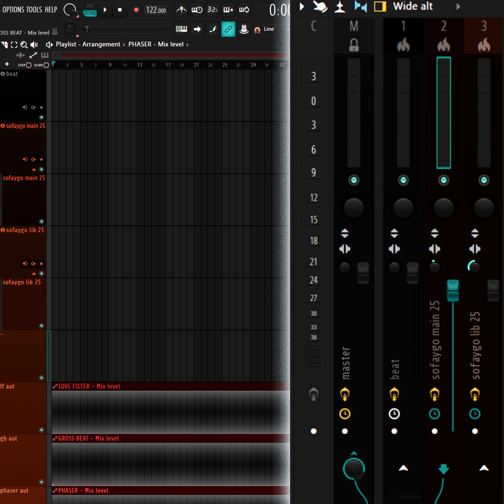Click the mixer blue extra-large routing icon
504x504 pixels.
pyautogui.click(x=360, y=7)
